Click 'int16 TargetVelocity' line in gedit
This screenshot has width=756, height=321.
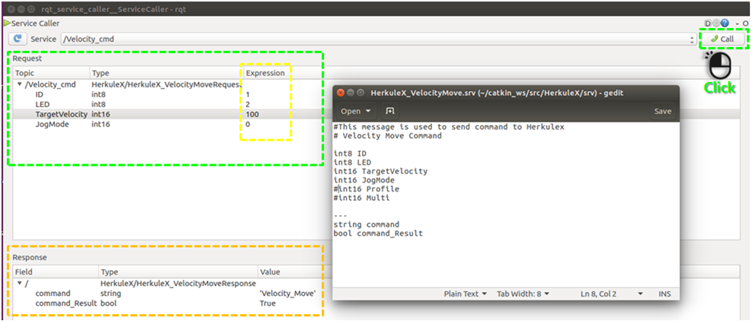pos(380,171)
